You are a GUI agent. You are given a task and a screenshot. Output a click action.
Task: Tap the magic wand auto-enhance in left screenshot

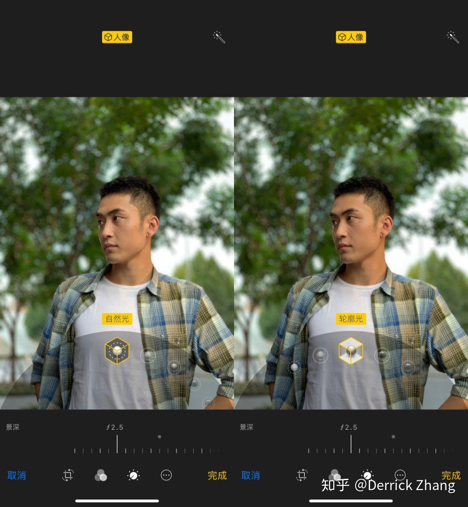click(219, 37)
